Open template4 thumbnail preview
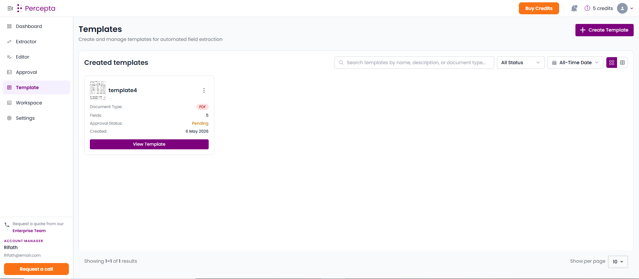This screenshot has width=639, height=279. point(98,90)
